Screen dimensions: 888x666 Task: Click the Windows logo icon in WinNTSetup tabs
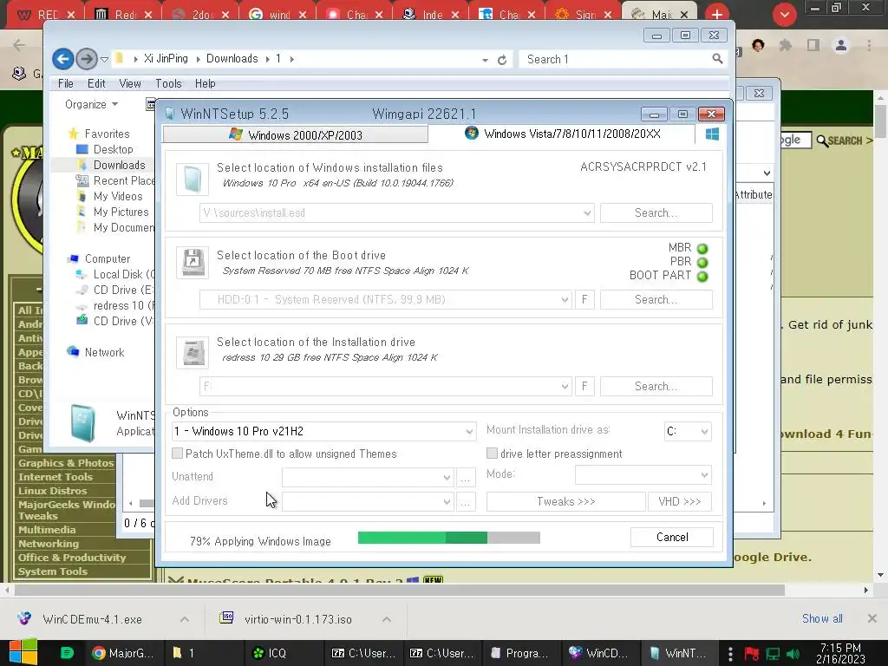(x=713, y=134)
